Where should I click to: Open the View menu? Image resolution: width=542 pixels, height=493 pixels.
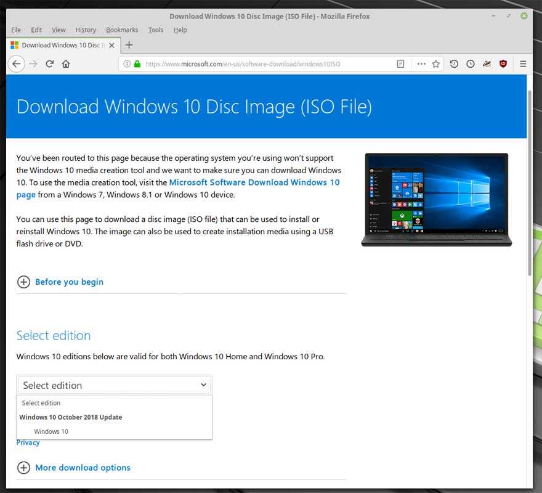[59, 30]
